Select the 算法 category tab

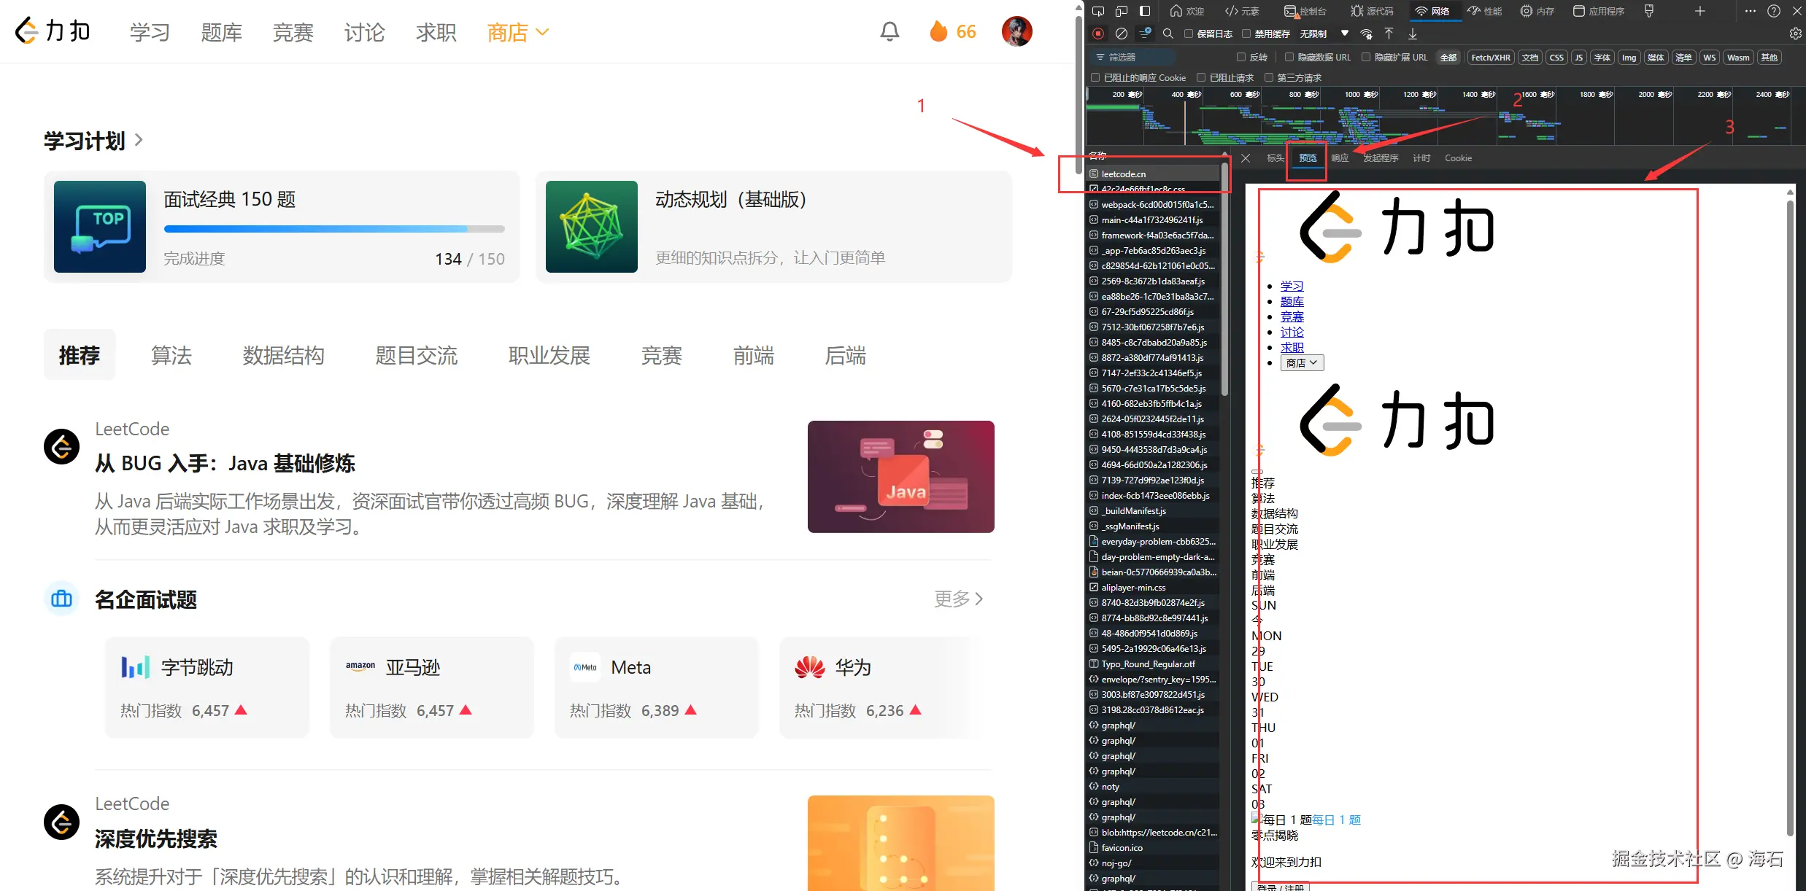point(171,356)
